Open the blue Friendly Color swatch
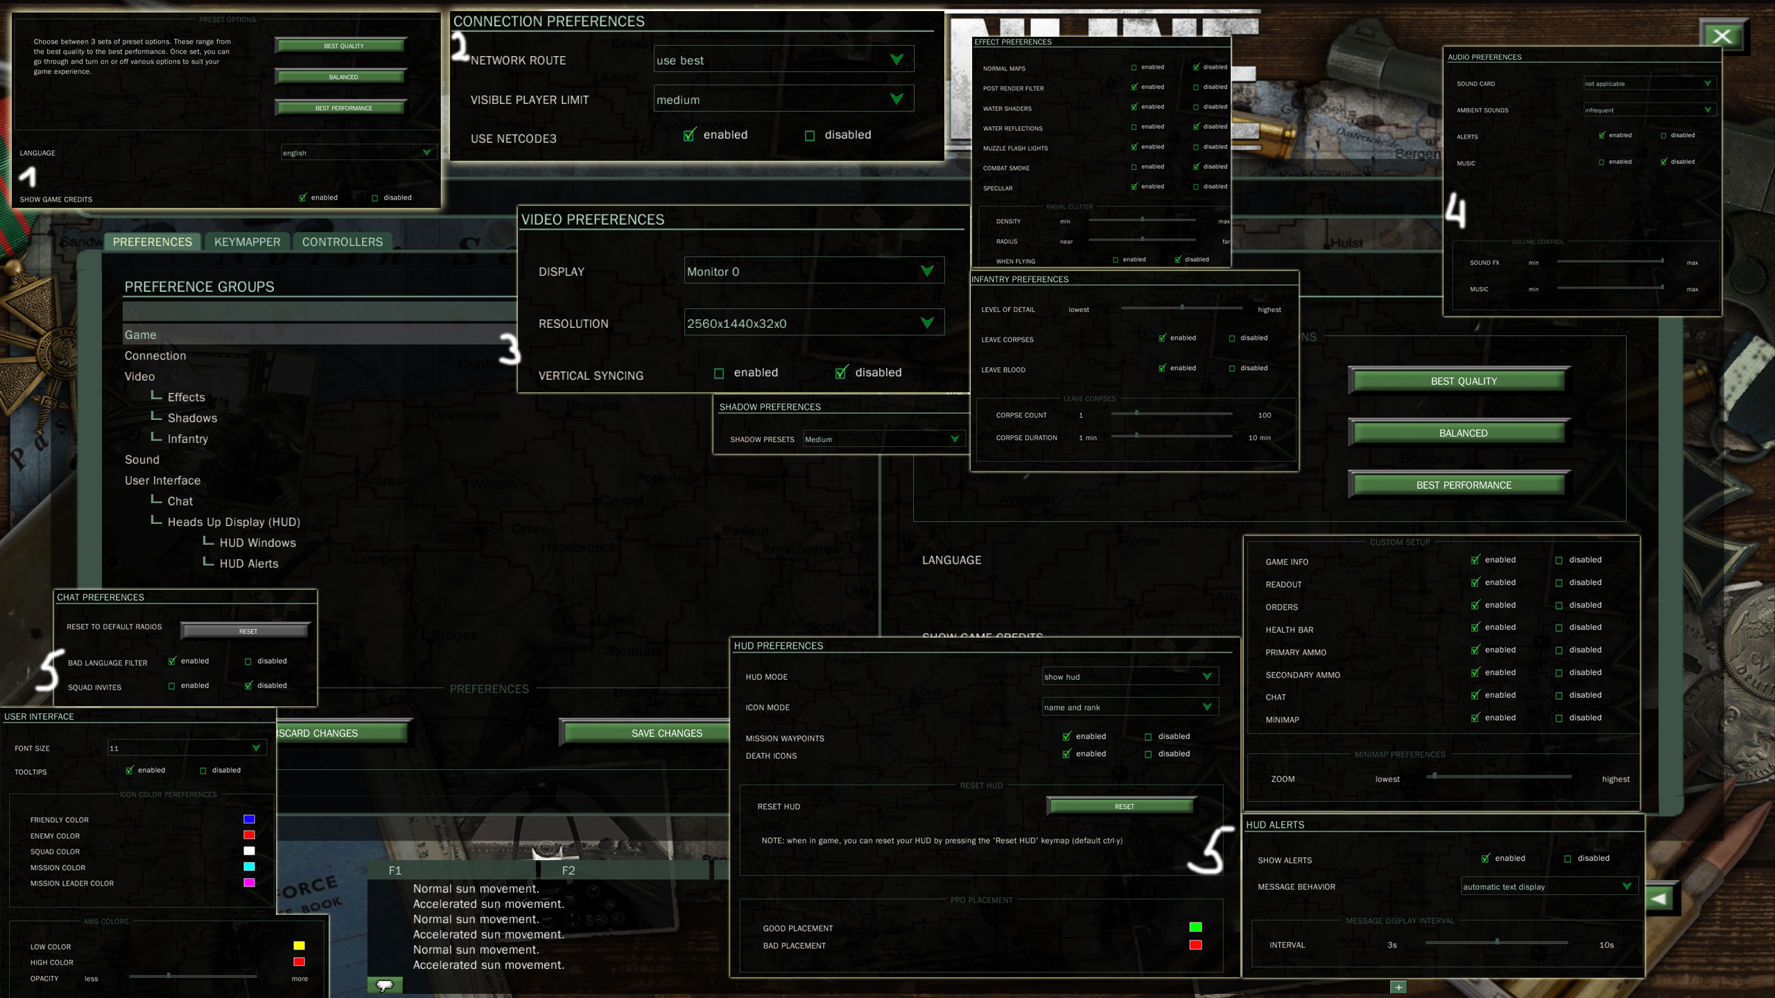1775x998 pixels. click(249, 819)
